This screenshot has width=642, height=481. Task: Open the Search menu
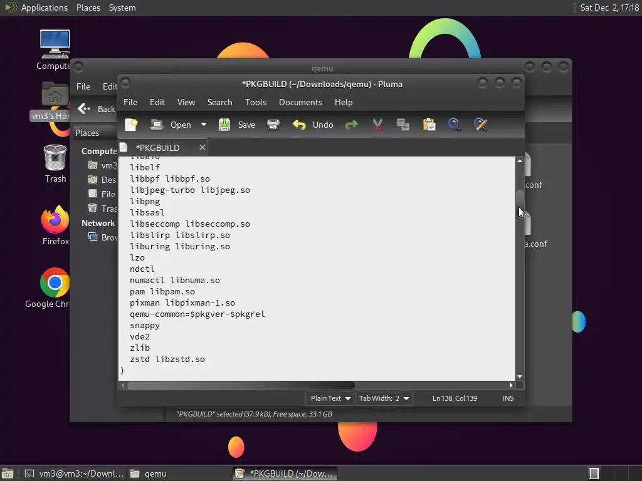219,102
